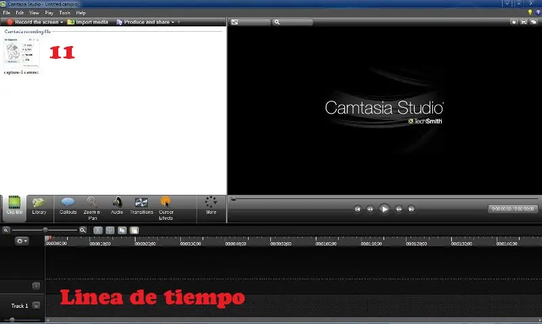
Task: Open the Produce and share dropdown arrow
Action: [x=173, y=22]
